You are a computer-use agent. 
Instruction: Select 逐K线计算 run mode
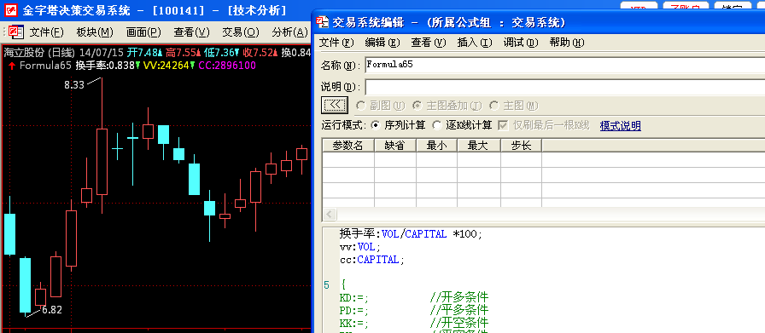[462, 125]
